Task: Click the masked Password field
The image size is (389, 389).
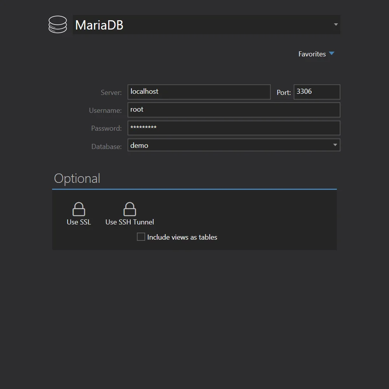Action: [233, 128]
